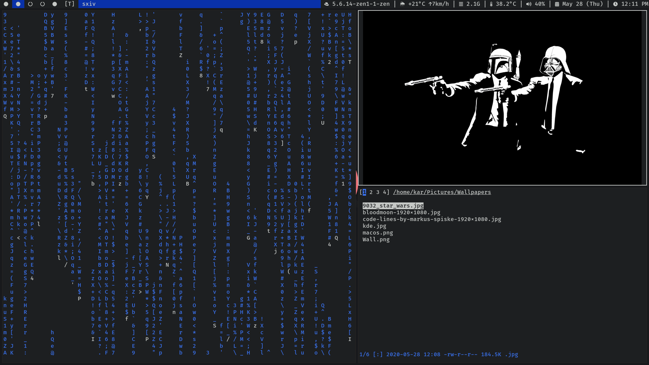
Task: Click the weather cloud icon
Action: tap(403, 4)
